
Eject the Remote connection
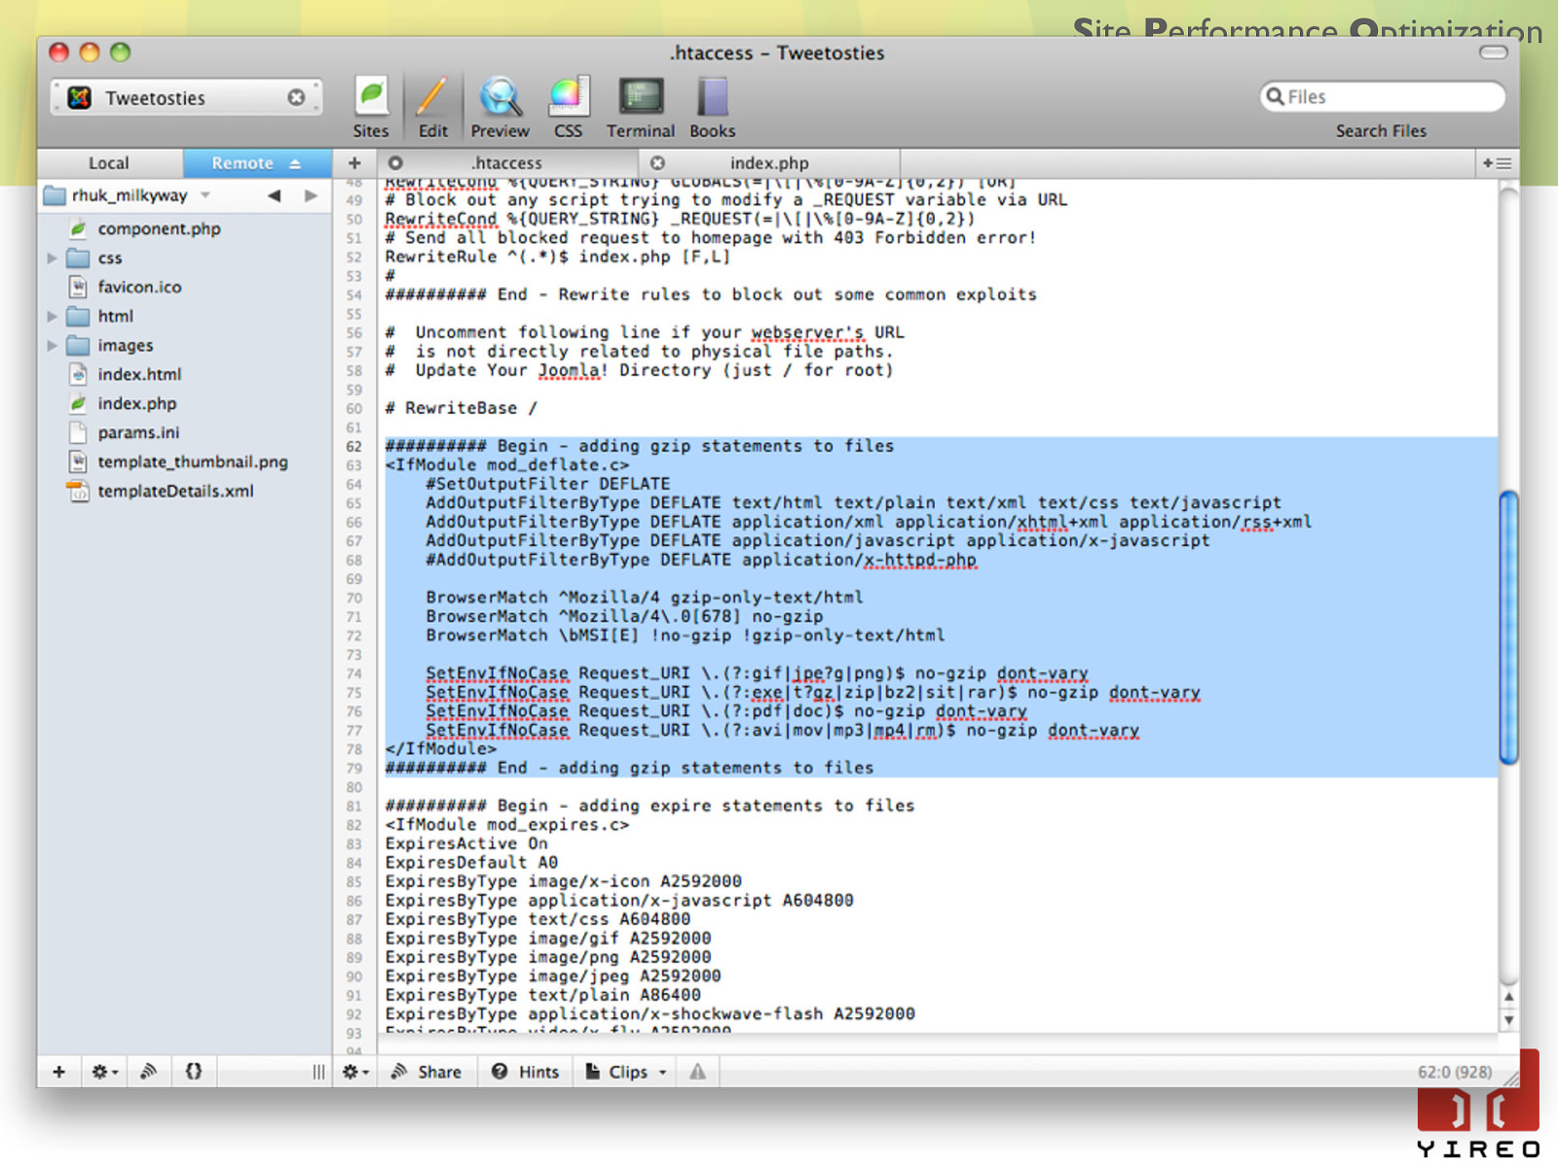(295, 164)
